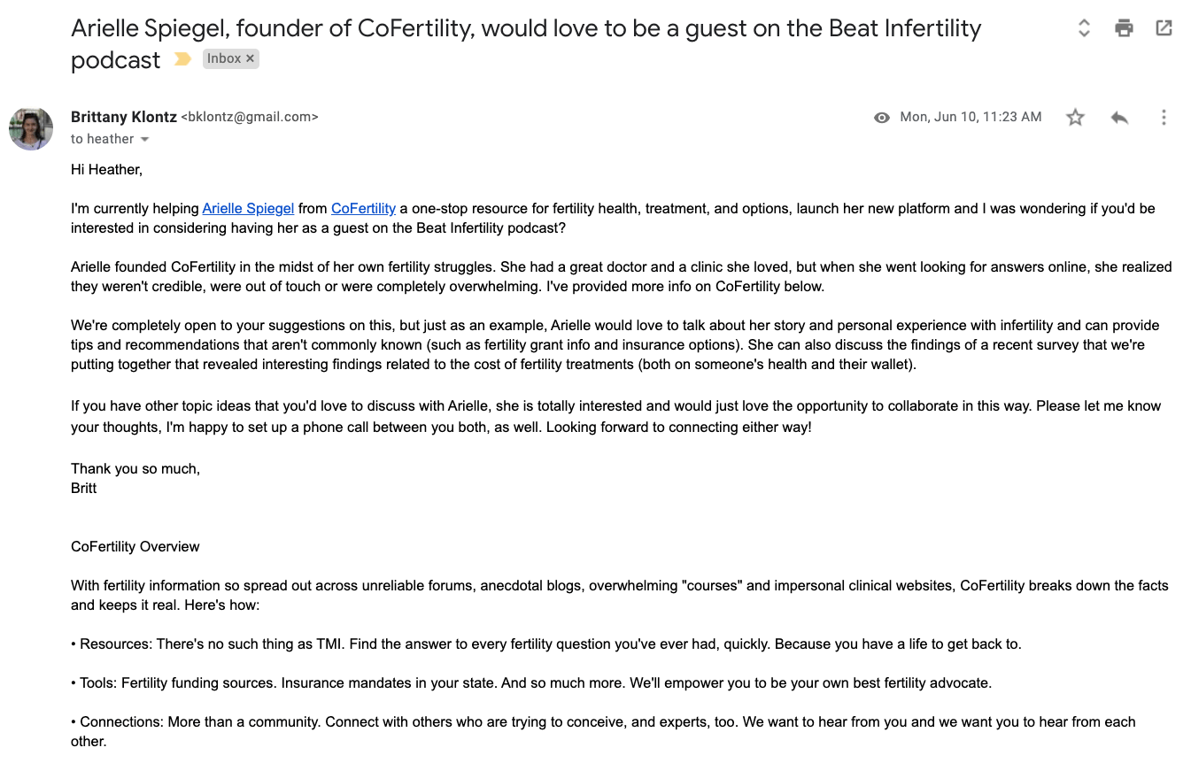Open the CoFertility hyperlink in the email body
This screenshot has height=763, width=1191.
[x=363, y=209]
